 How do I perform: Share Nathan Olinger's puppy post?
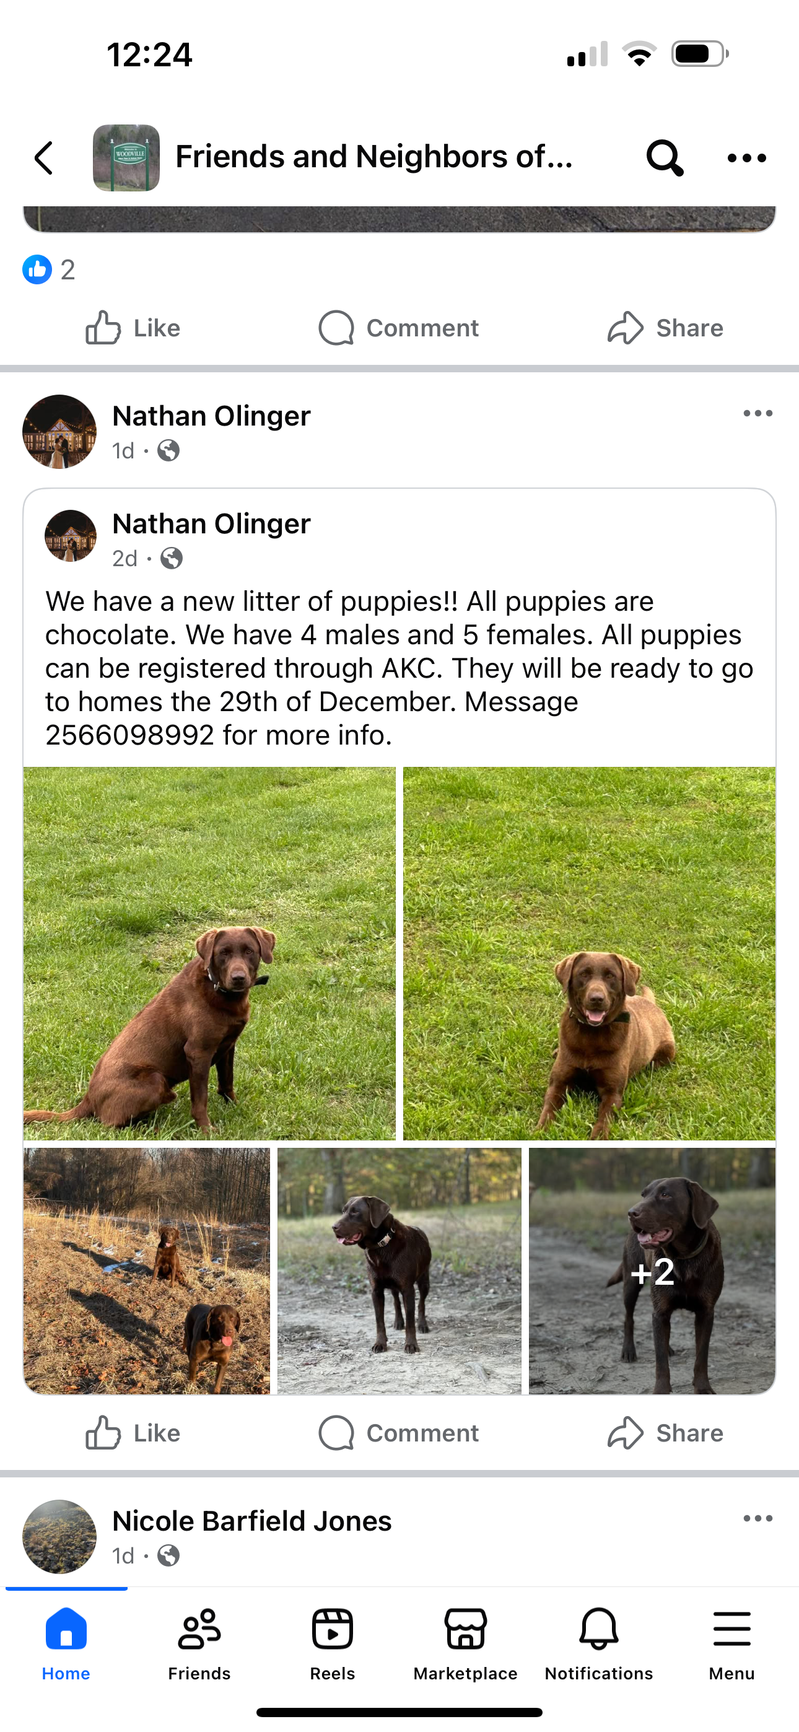[x=665, y=1433]
